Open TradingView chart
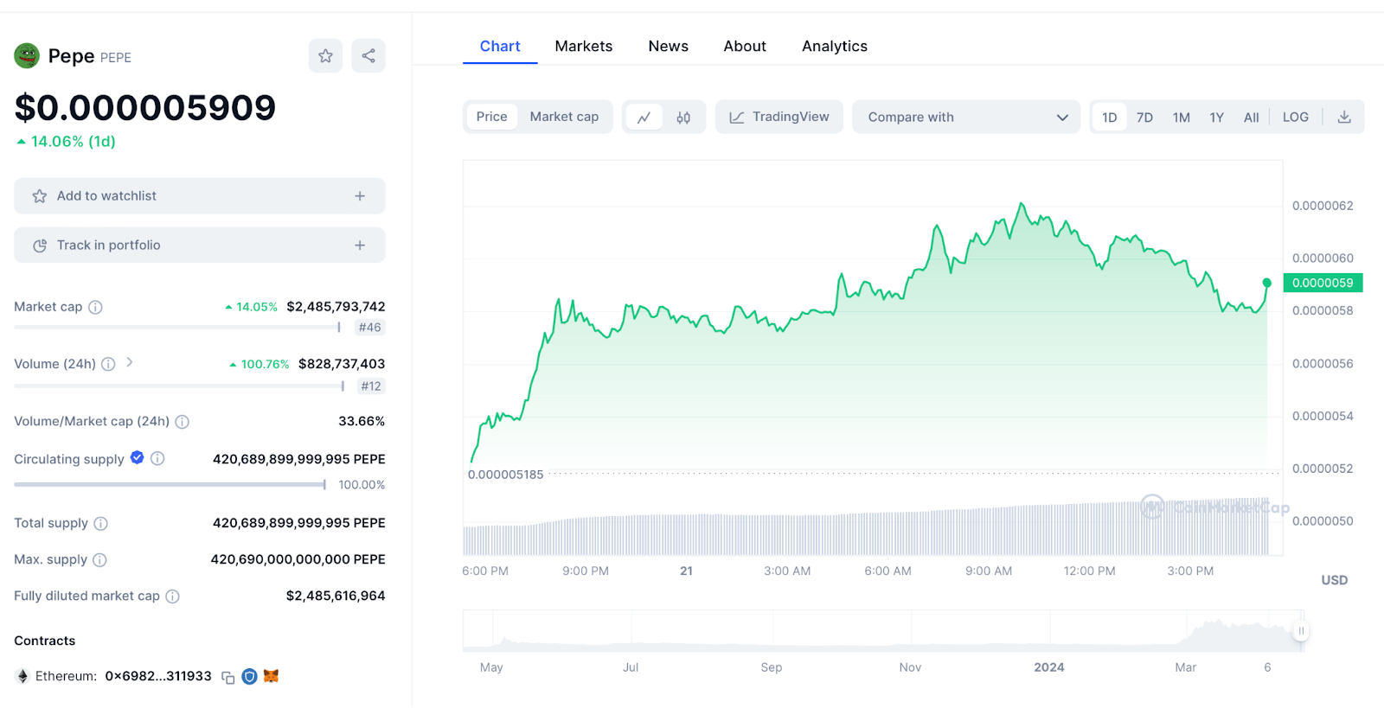This screenshot has height=708, width=1384. click(x=779, y=117)
